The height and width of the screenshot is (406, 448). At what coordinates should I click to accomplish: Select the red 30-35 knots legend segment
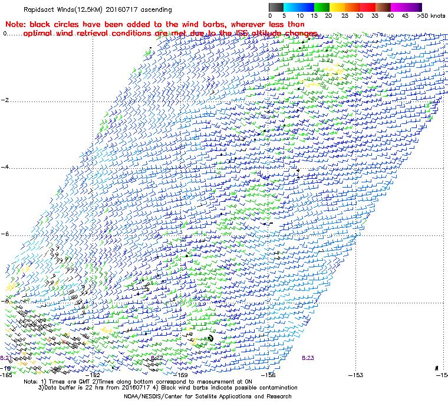click(368, 7)
